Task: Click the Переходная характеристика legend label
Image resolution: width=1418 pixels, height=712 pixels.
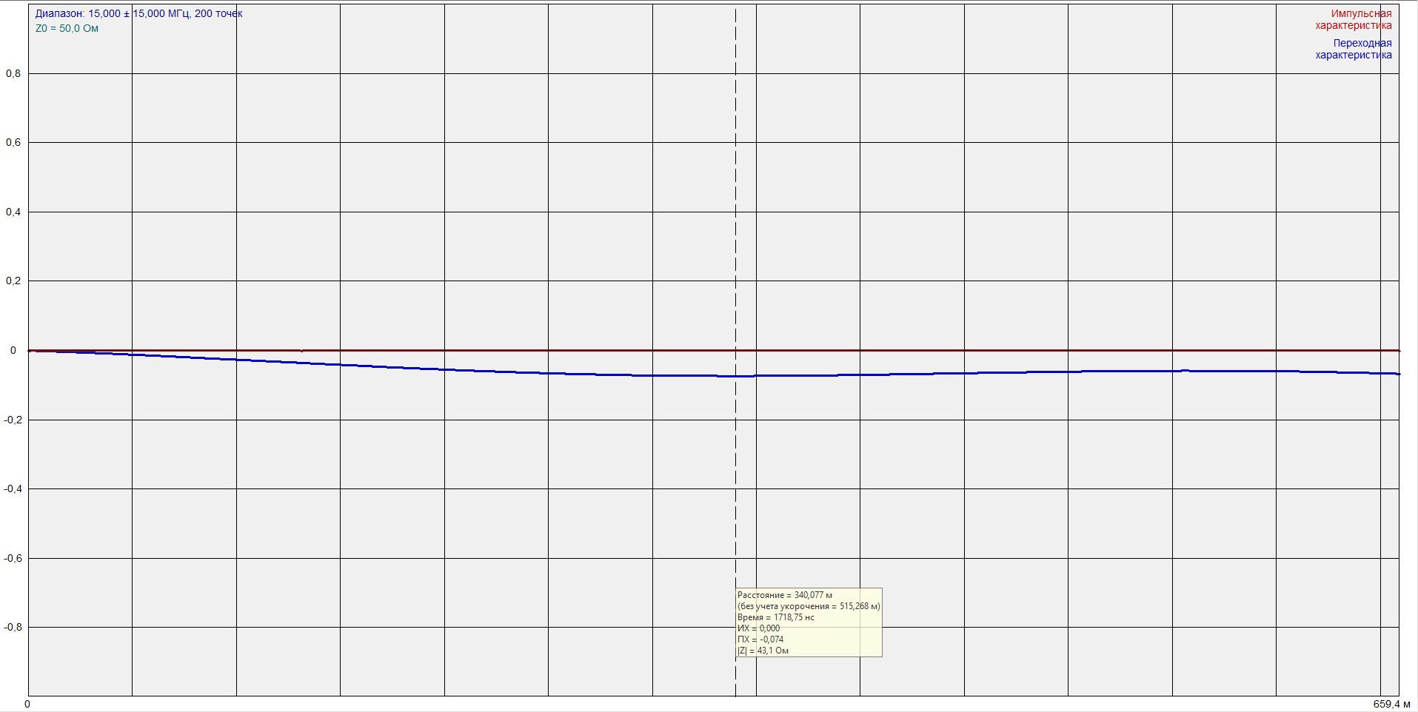Action: click(1353, 49)
